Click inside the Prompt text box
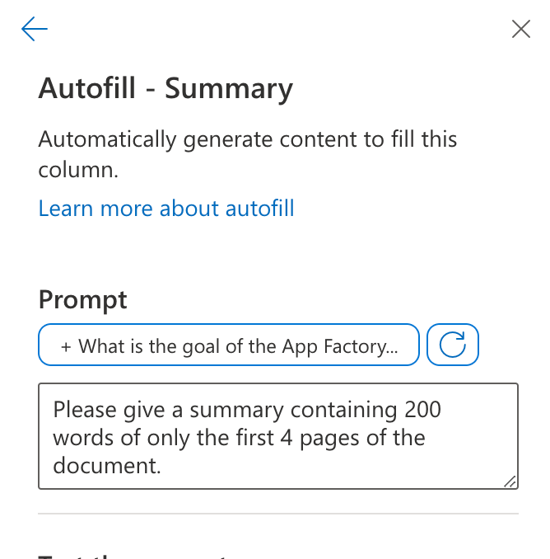 click(278, 436)
